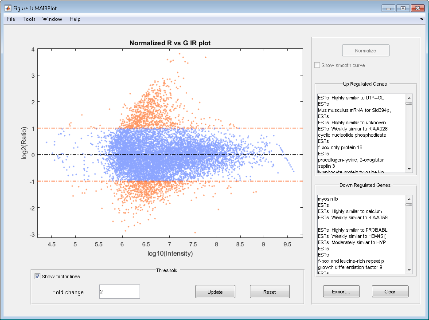Open the Tools menu
Screen dimensions: 429x320
[29, 19]
